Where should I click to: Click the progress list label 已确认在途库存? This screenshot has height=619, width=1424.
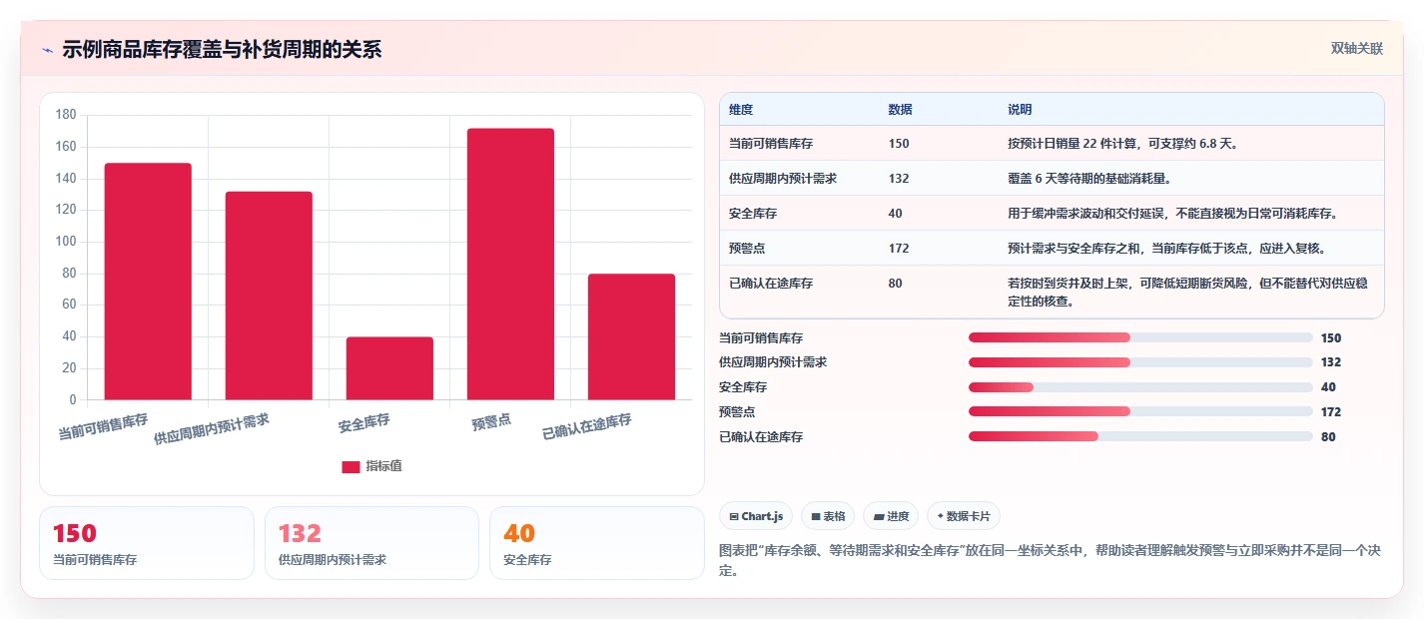pos(761,436)
